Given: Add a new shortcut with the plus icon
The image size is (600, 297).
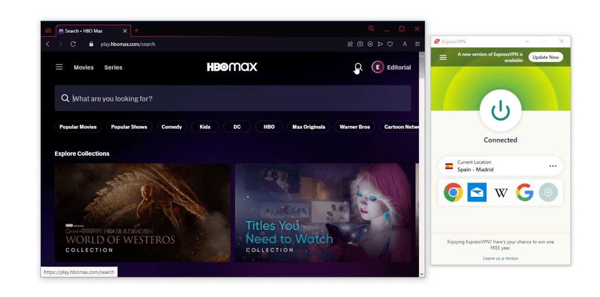Looking at the screenshot, I should pyautogui.click(x=548, y=192).
